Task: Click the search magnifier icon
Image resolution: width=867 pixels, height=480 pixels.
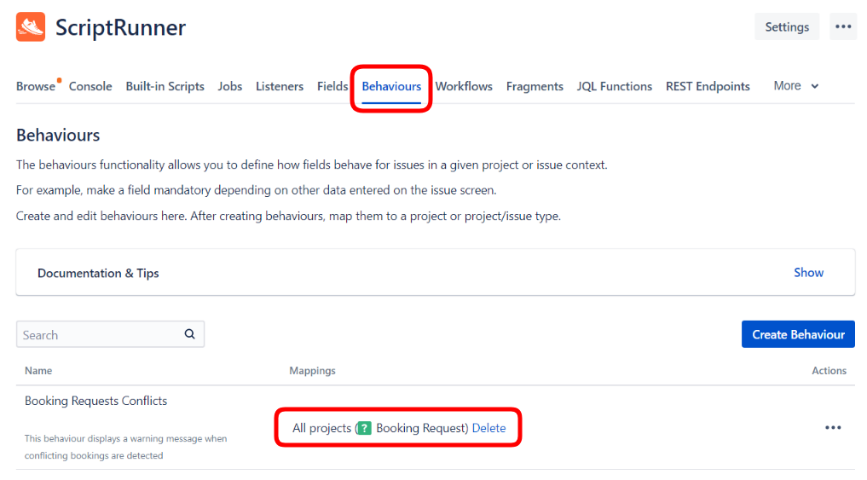Action: point(190,334)
